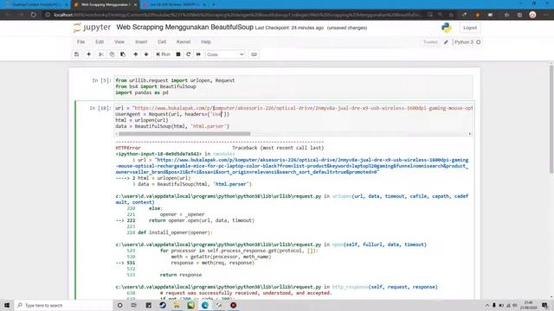This screenshot has height=311, width=554.
Task: Reload the page with the refresh icon
Action: tap(33, 15)
